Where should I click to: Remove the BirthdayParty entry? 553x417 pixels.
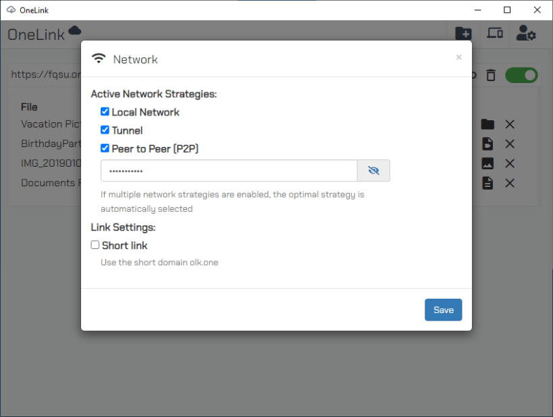coord(510,144)
